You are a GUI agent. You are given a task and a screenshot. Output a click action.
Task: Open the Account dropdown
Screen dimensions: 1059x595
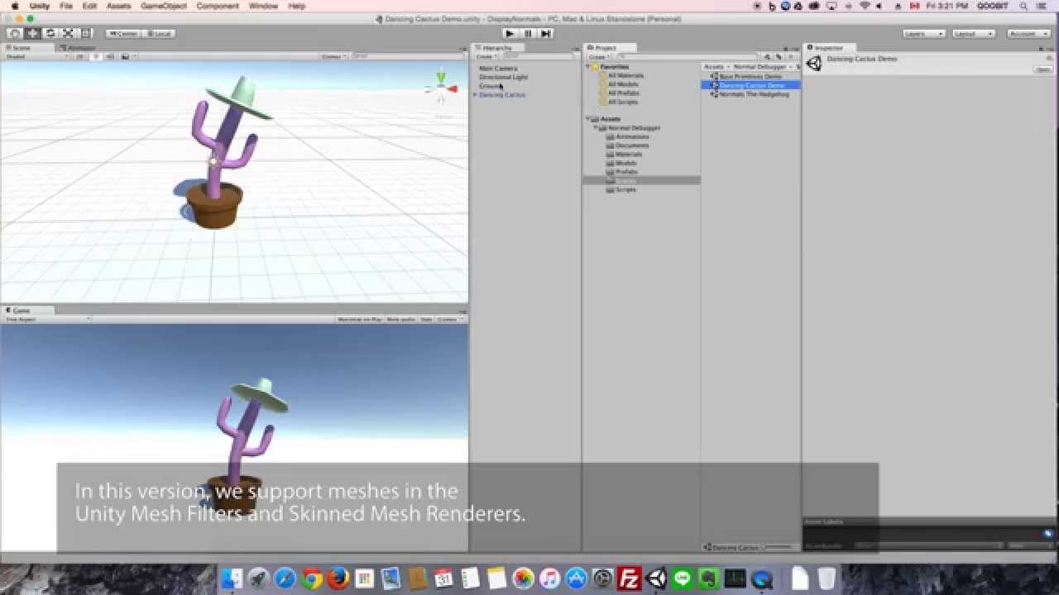click(1028, 33)
